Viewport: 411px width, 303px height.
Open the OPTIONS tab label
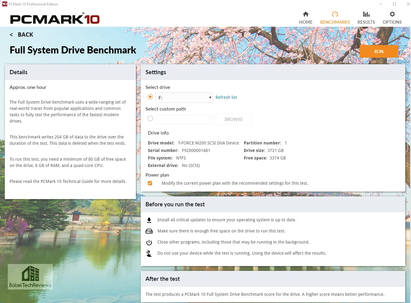click(392, 22)
